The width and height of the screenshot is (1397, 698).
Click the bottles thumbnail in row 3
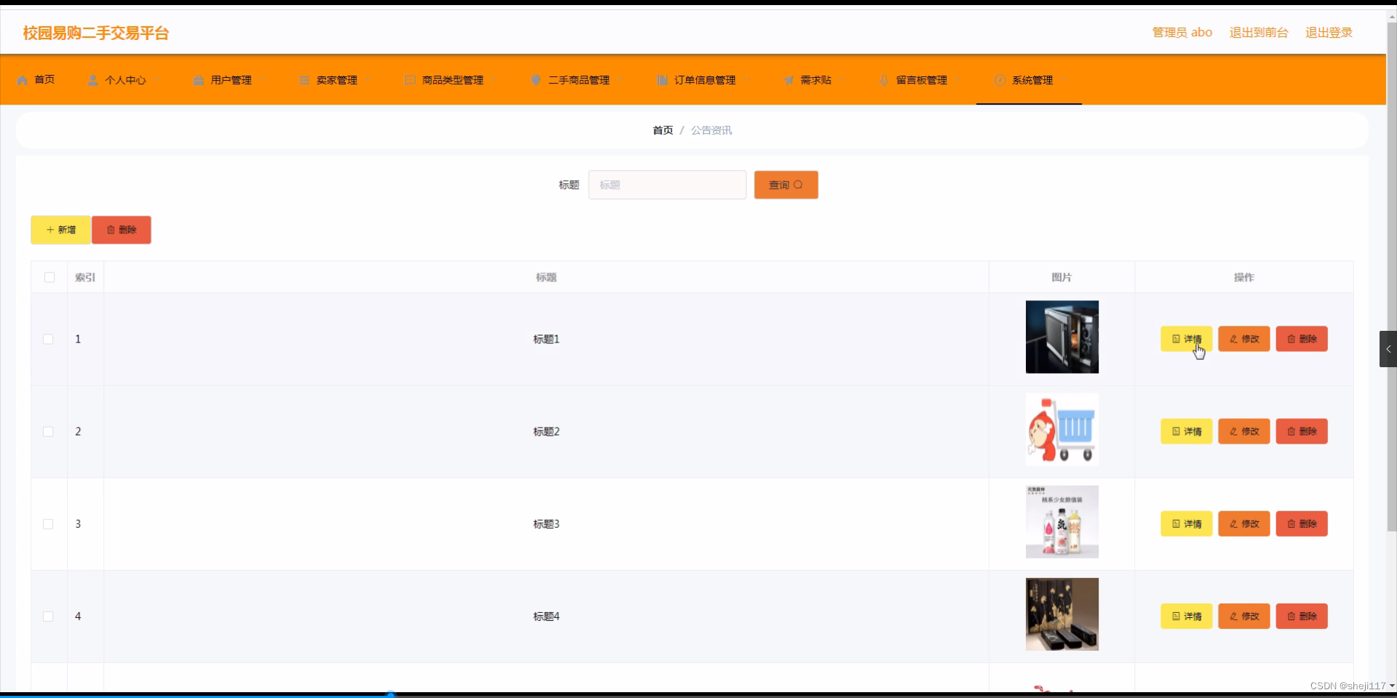coord(1062,522)
